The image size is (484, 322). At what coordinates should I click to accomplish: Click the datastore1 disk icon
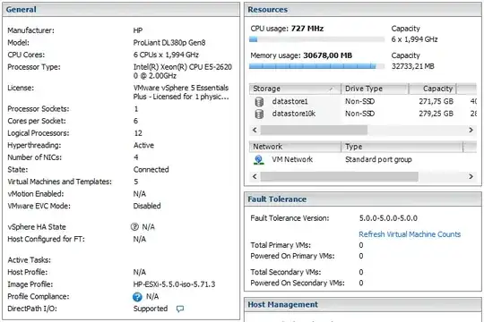tap(259, 102)
